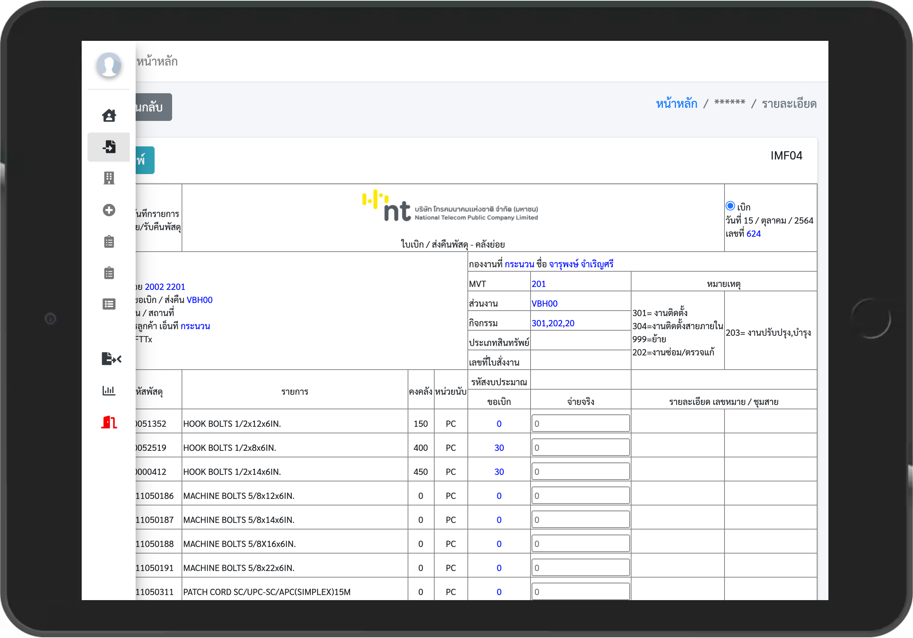Viewport: 913px width, 638px height.
Task: Click the กิจกรรม value 301,202,20
Action: tap(553, 323)
